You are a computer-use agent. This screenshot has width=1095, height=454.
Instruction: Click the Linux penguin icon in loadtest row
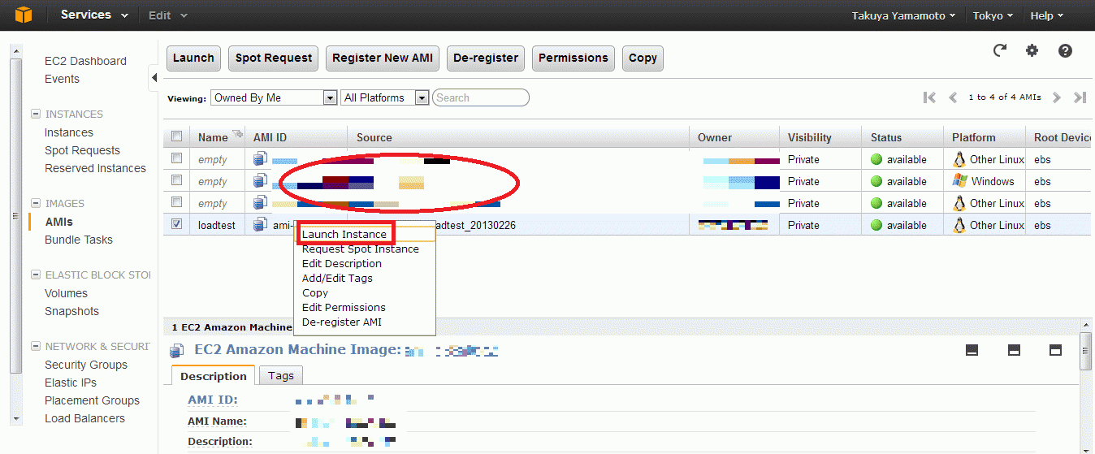(959, 225)
